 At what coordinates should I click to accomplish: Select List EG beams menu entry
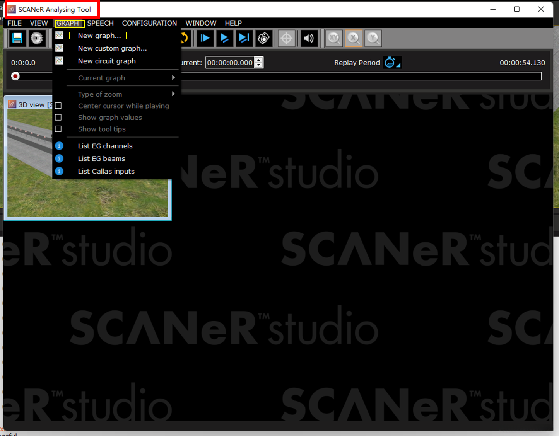point(116,158)
